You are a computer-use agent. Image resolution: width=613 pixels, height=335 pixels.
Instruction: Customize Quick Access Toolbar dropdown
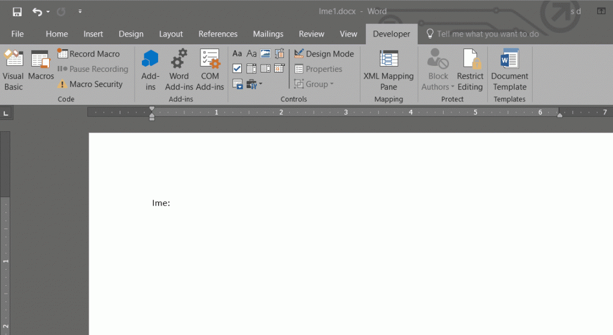80,12
